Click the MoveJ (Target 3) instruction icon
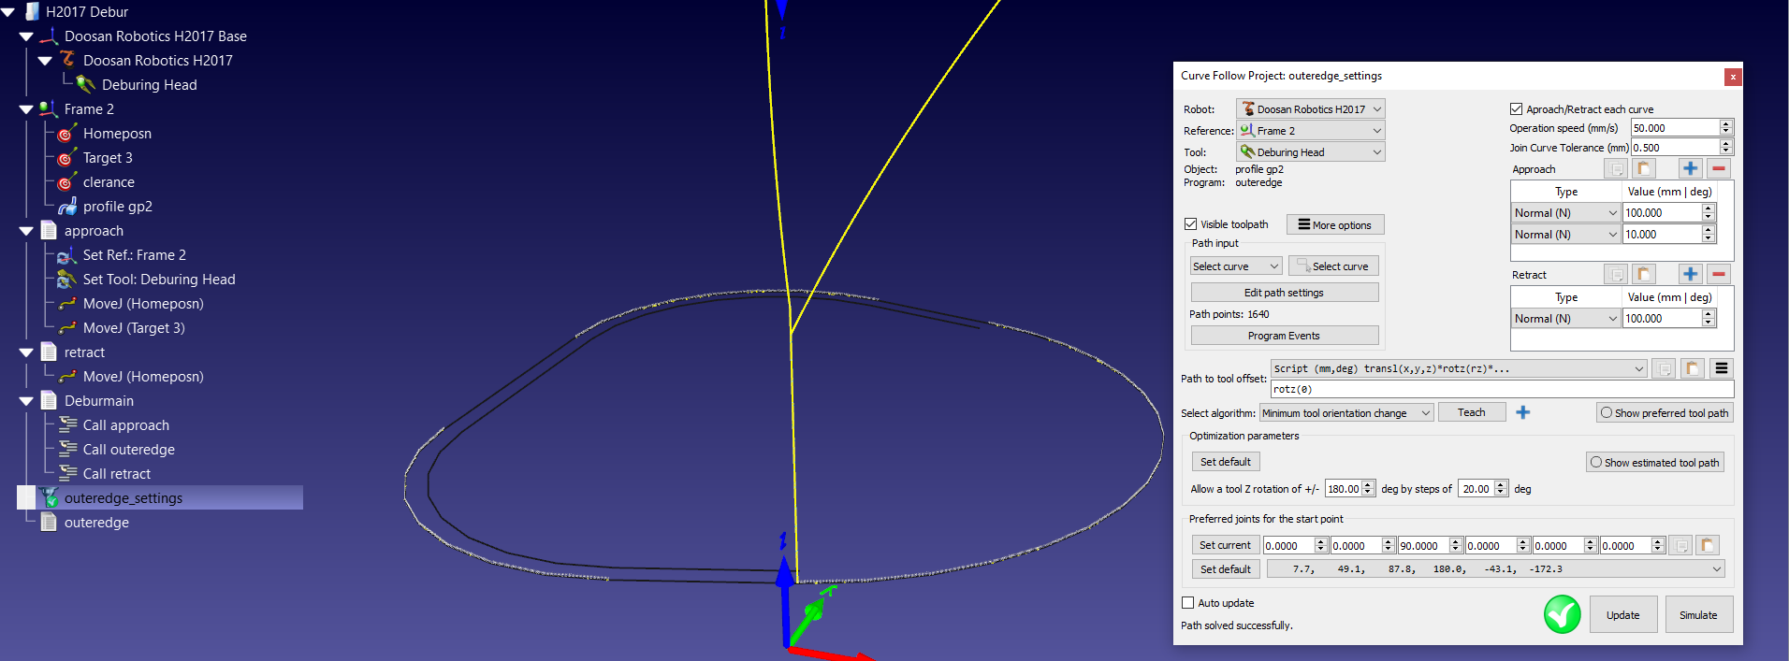The width and height of the screenshot is (1789, 661). click(x=66, y=328)
